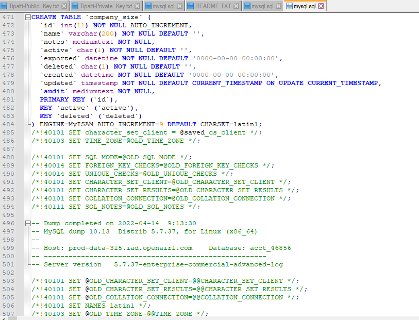Click the disk icon on README.TXT tab
This screenshot has width=419, height=320.
190,6
